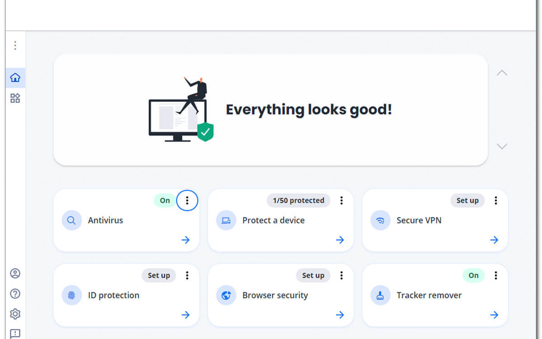Toggle the Tracker remover On badge

tap(473, 275)
